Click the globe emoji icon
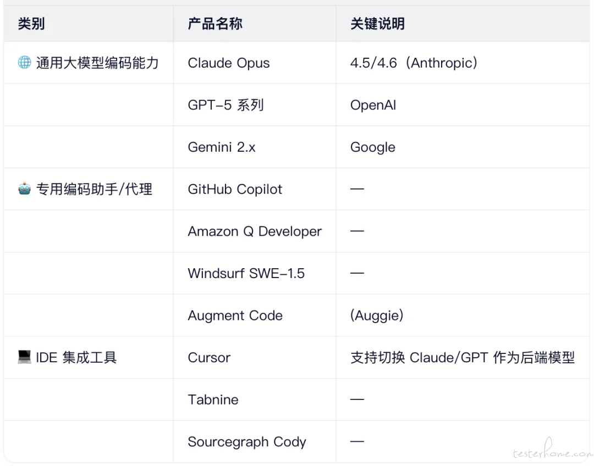 (24, 63)
